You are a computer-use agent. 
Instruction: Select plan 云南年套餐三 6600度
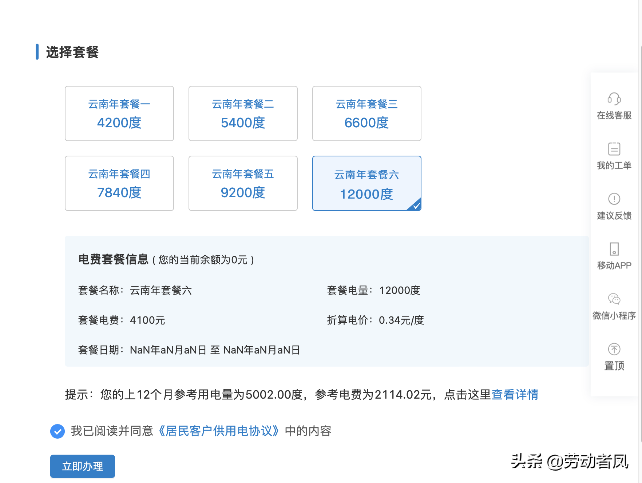tap(367, 113)
